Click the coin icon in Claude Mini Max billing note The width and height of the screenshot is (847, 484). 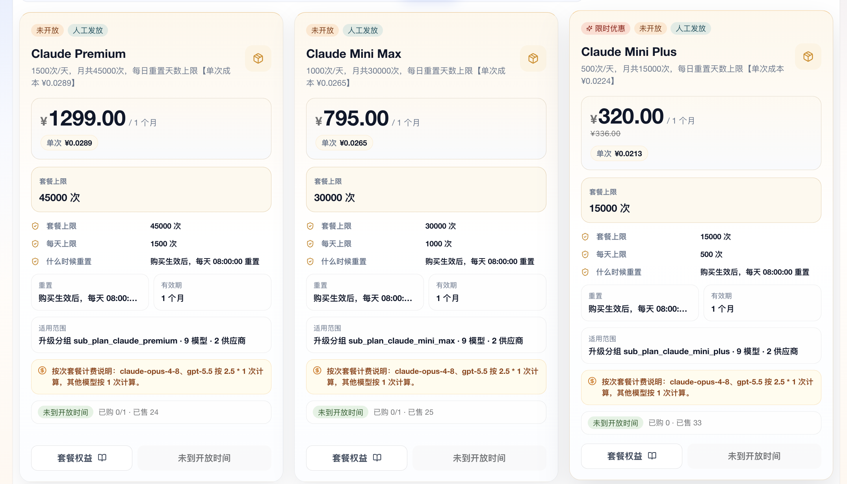[317, 370]
